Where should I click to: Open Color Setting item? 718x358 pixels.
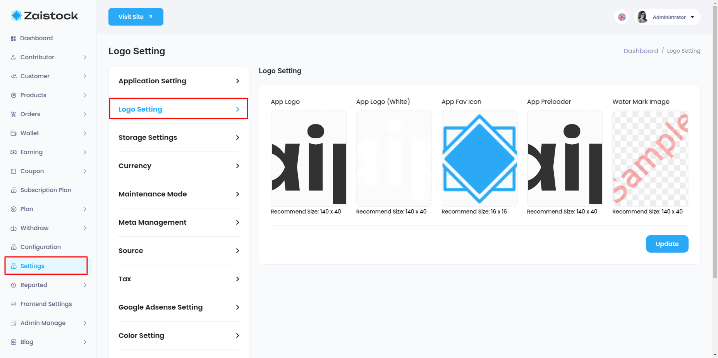point(179,336)
